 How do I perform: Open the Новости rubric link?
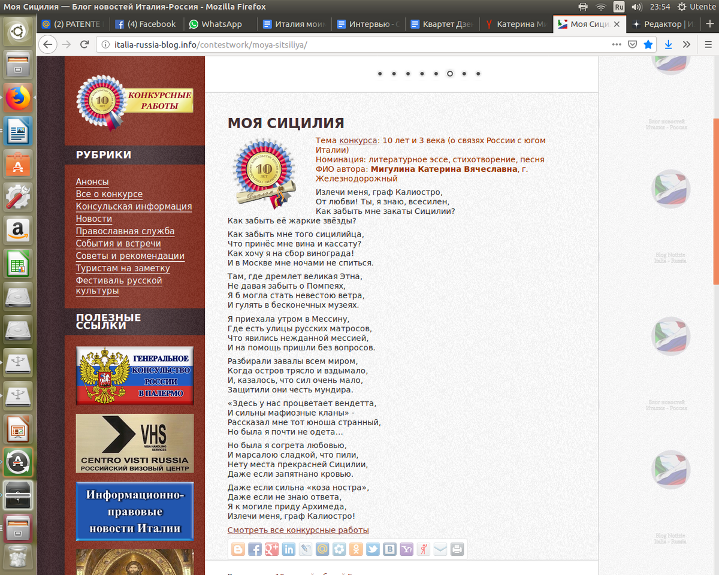click(x=94, y=219)
